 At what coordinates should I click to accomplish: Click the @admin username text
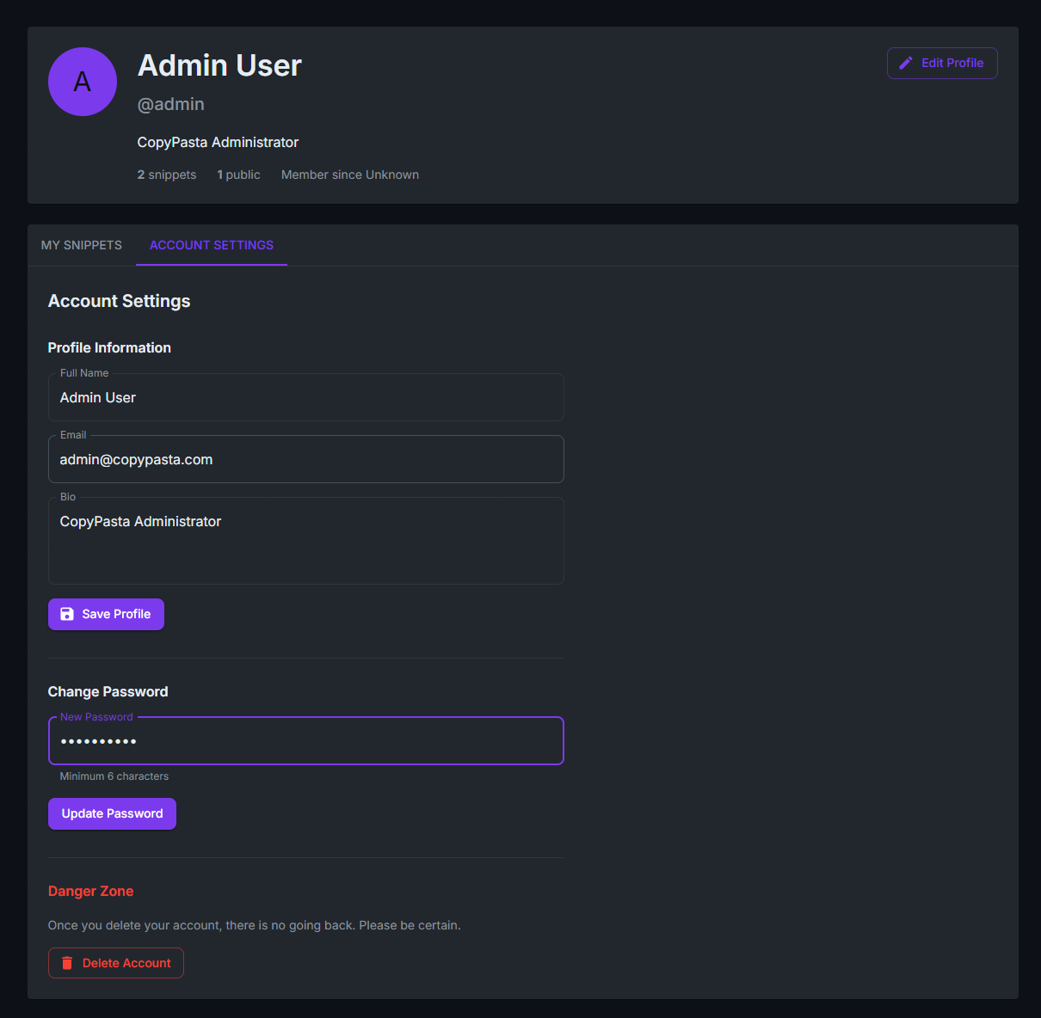tap(171, 104)
